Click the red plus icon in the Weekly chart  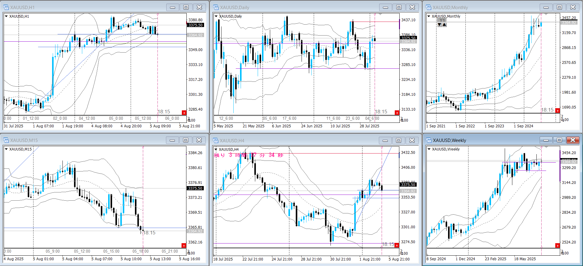(557, 245)
